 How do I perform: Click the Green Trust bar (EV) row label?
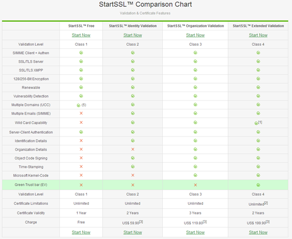31,185
